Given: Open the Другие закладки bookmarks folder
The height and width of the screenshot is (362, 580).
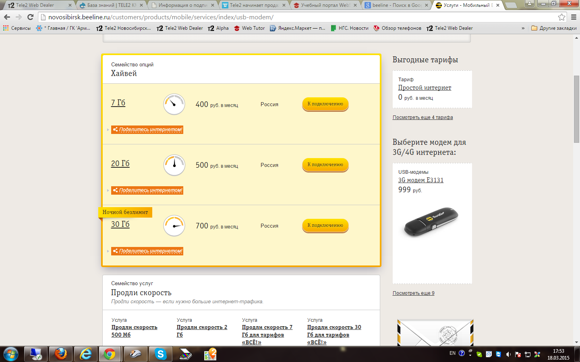Looking at the screenshot, I should pos(554,28).
